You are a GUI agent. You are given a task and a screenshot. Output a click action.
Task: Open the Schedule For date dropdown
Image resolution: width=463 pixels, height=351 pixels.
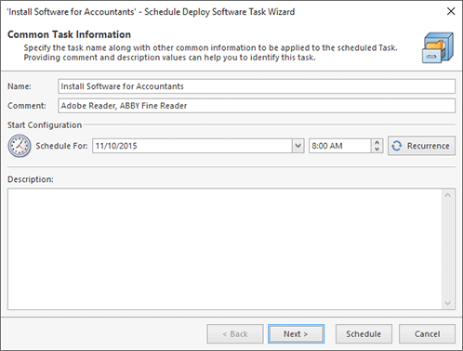(298, 146)
